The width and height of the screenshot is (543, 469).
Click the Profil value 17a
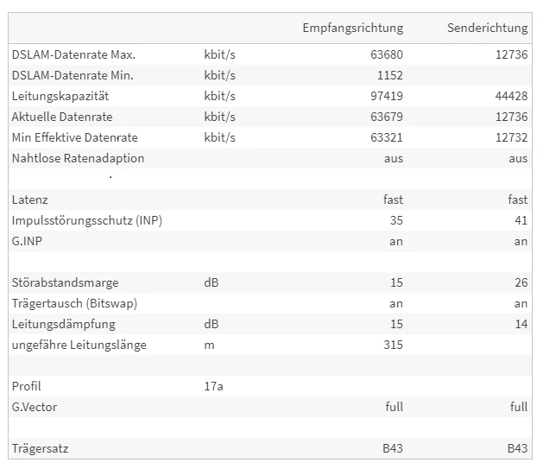(213, 386)
